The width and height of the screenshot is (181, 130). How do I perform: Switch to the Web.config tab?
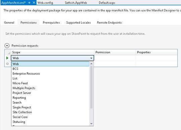pos(45,3)
